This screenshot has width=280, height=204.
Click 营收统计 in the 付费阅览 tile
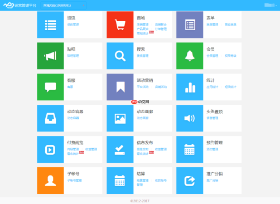pos(73,154)
